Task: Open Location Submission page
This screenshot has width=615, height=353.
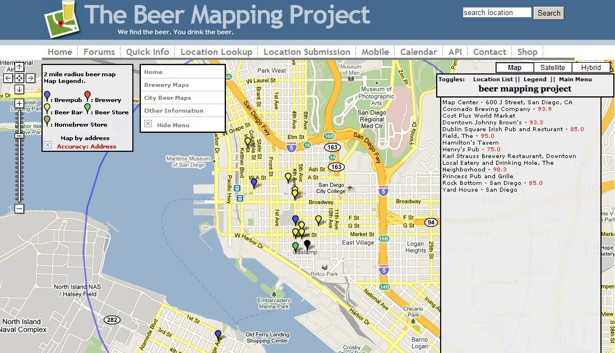Action: [307, 52]
